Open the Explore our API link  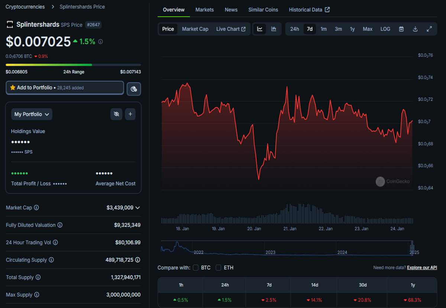pyautogui.click(x=422, y=268)
